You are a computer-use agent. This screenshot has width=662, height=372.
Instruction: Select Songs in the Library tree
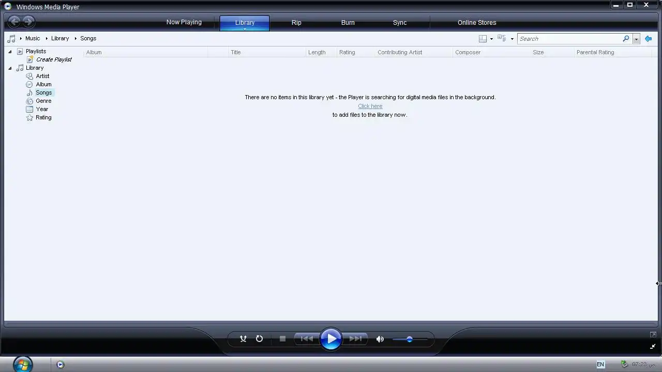click(43, 92)
